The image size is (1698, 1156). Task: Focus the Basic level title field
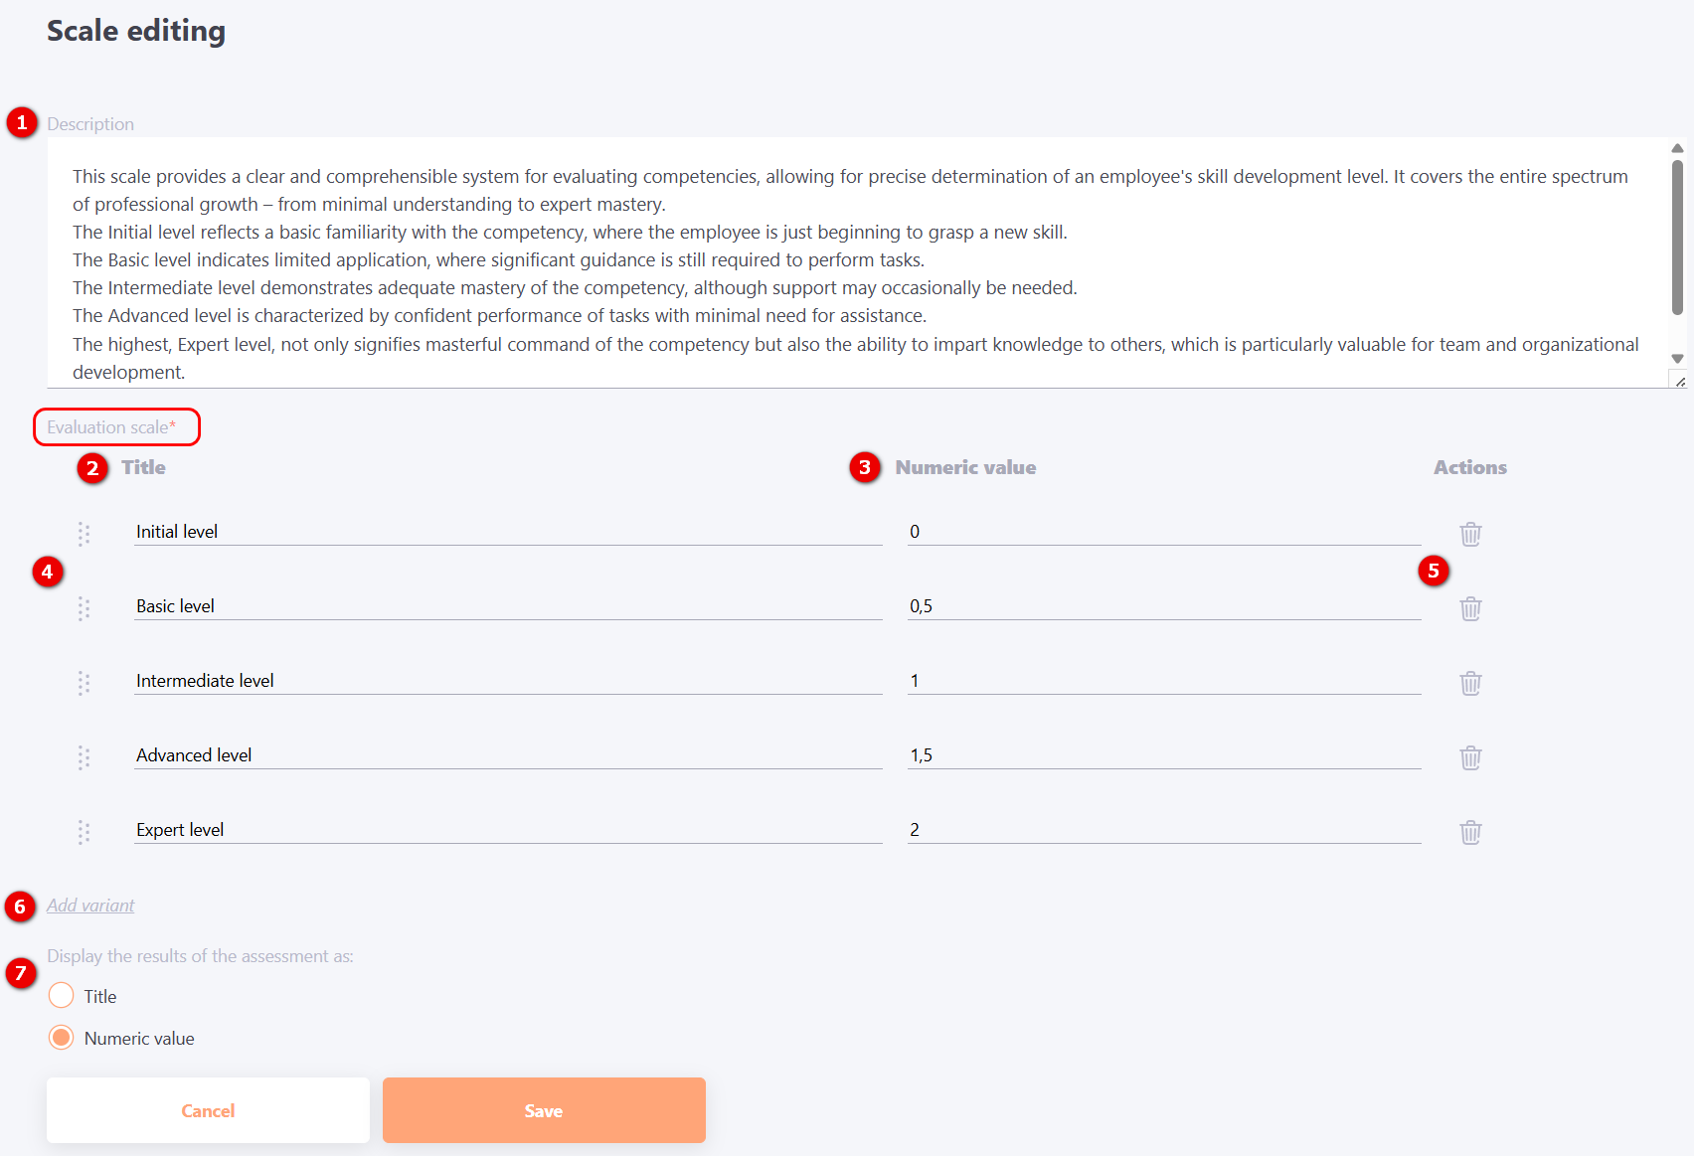click(507, 606)
